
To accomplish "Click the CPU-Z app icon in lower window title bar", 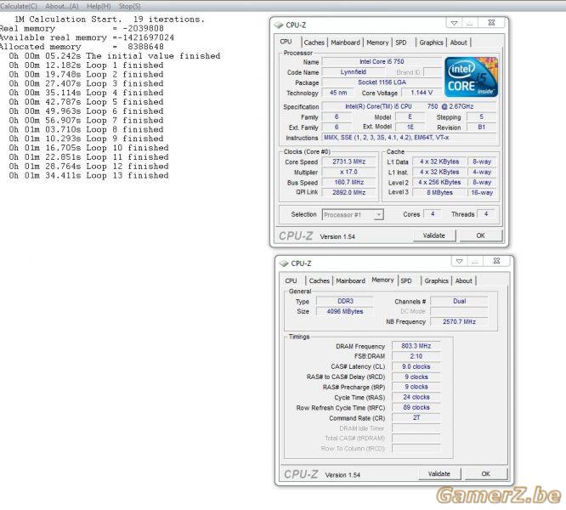I will pyautogui.click(x=284, y=263).
